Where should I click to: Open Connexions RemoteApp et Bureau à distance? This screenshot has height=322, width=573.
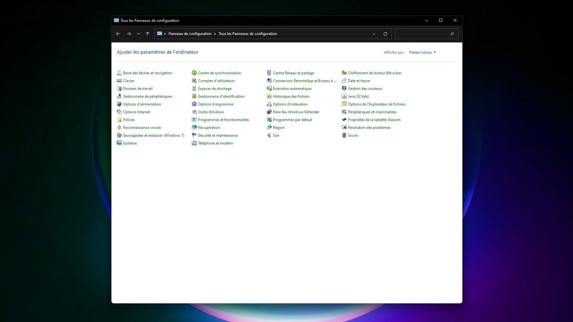click(x=305, y=81)
